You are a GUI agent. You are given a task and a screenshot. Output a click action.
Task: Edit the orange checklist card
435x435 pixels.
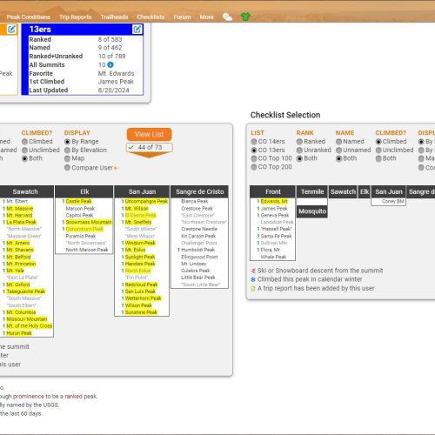click(x=11, y=29)
